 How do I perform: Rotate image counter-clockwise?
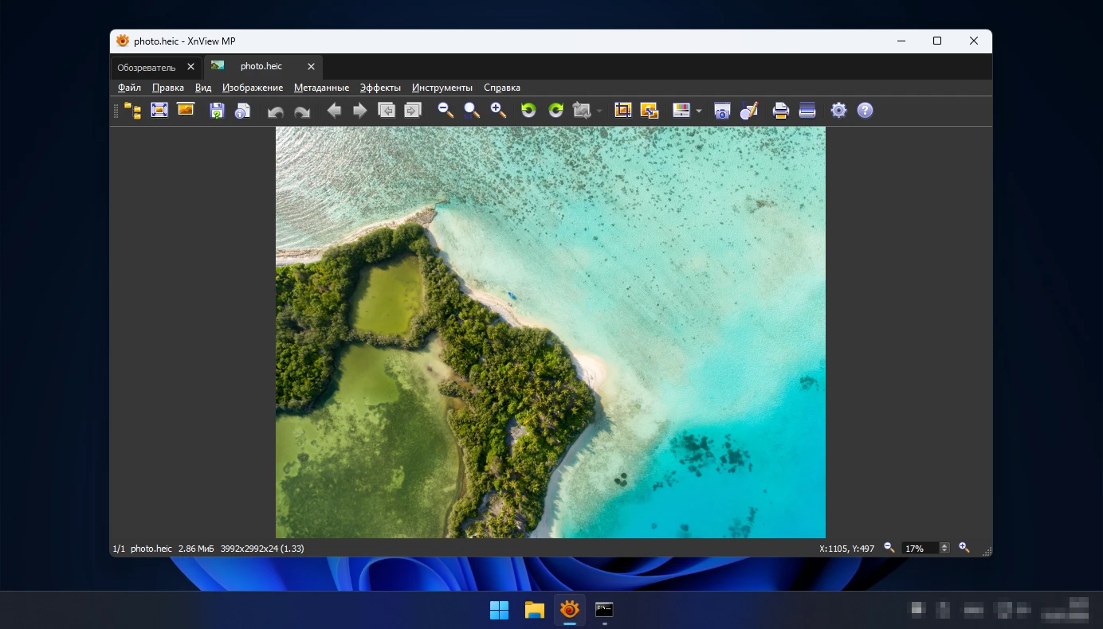(529, 111)
